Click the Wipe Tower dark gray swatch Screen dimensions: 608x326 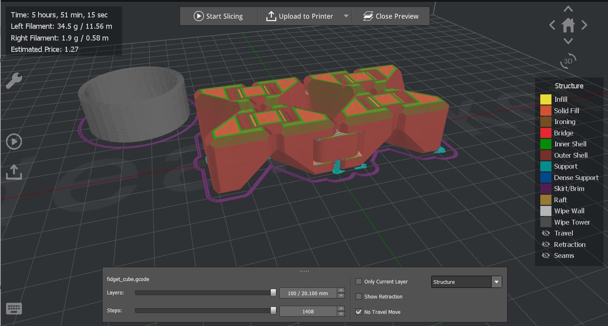(x=546, y=222)
